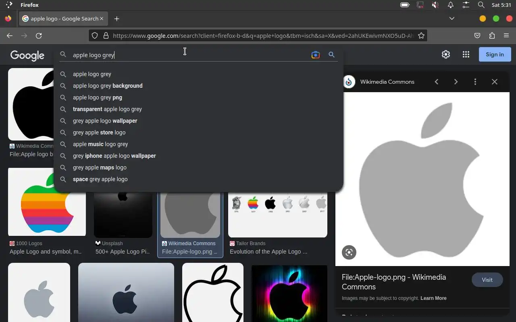Click the Visit button

coord(487,280)
